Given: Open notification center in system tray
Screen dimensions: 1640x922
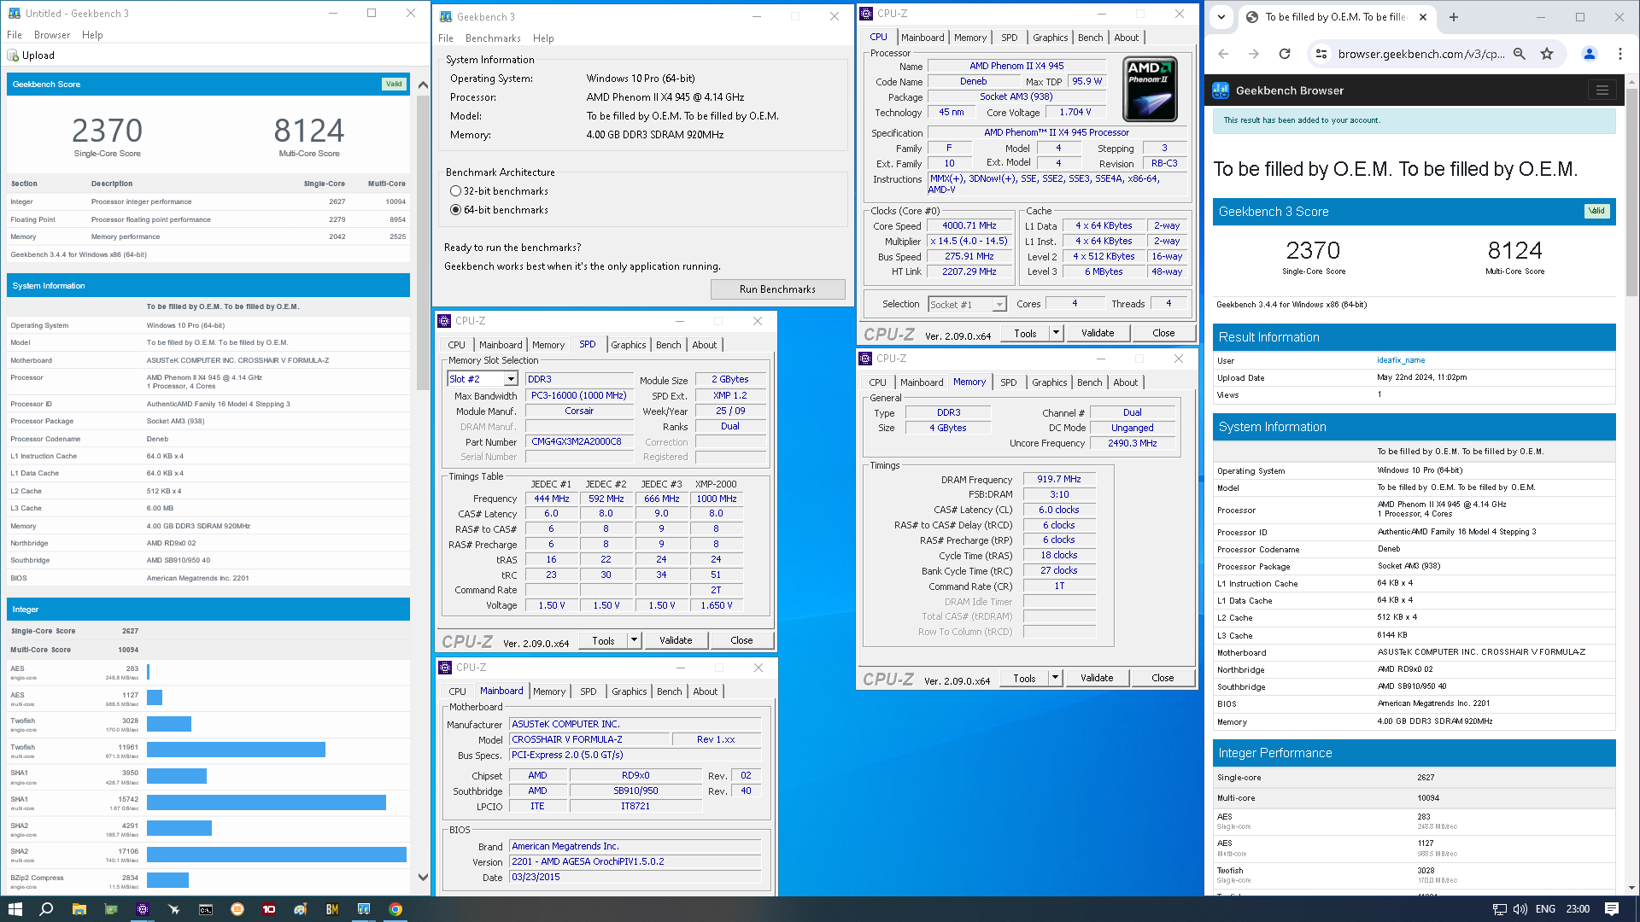Looking at the screenshot, I should coord(1612,909).
